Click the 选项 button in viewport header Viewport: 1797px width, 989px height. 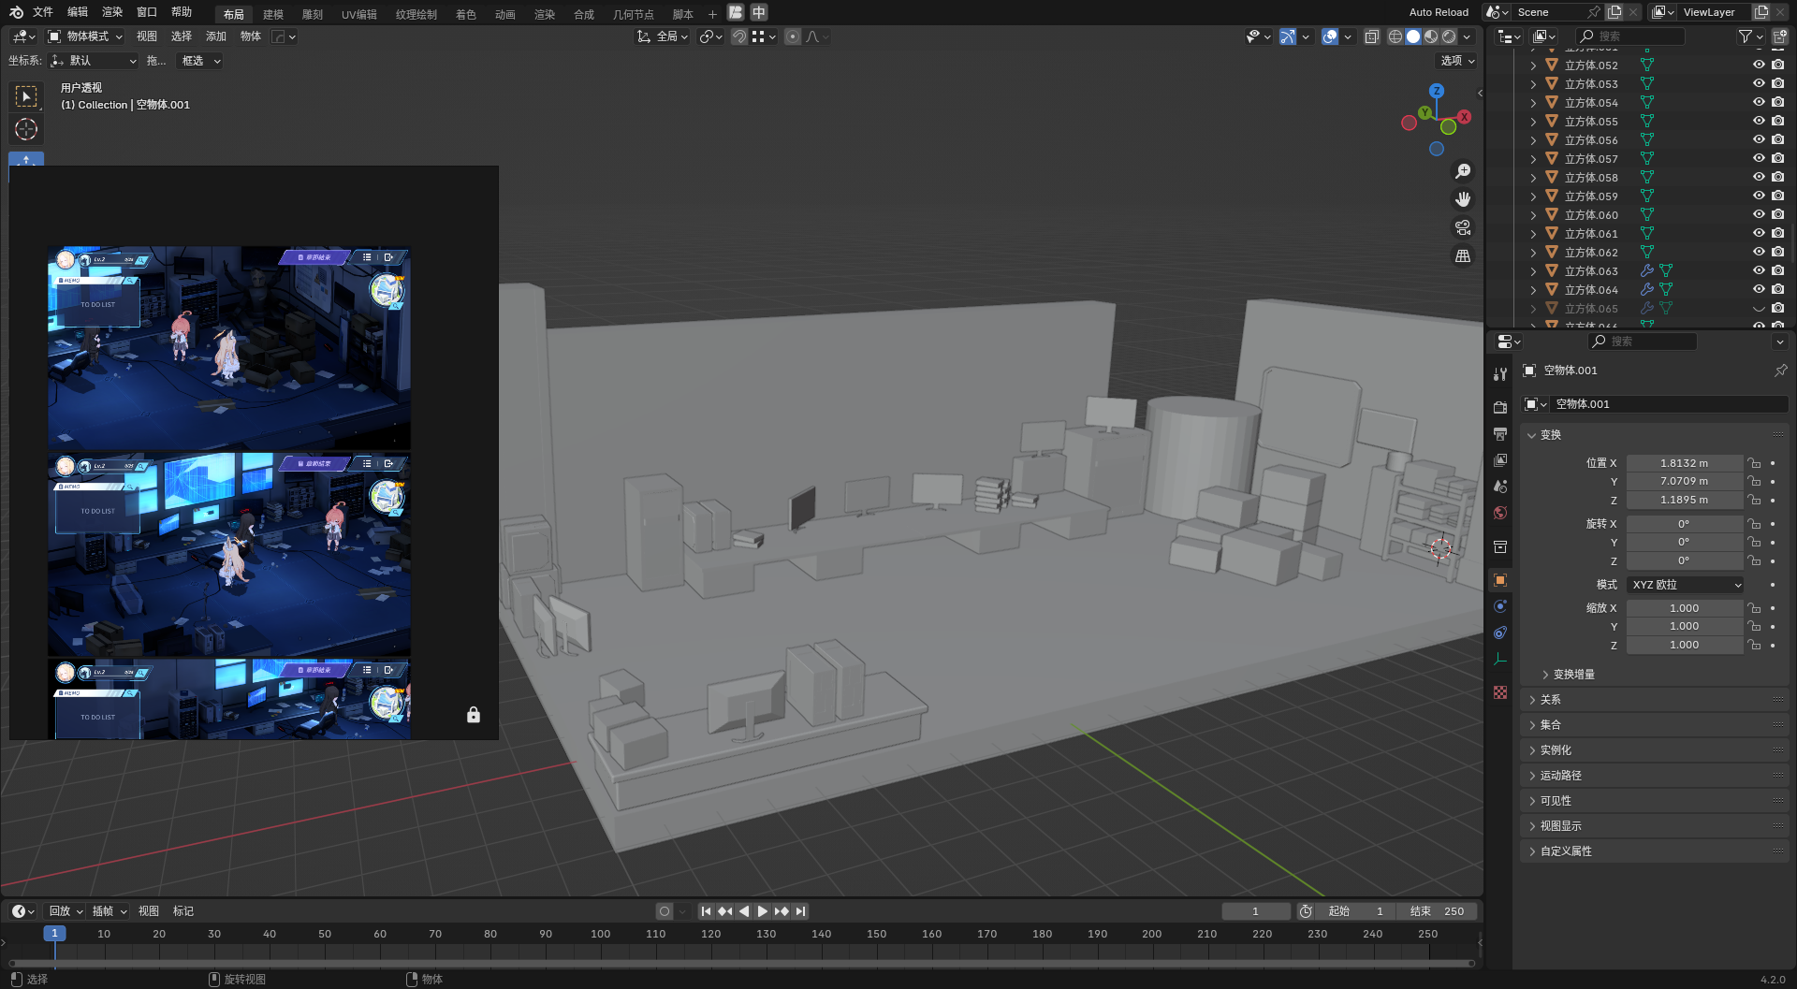point(1457,61)
